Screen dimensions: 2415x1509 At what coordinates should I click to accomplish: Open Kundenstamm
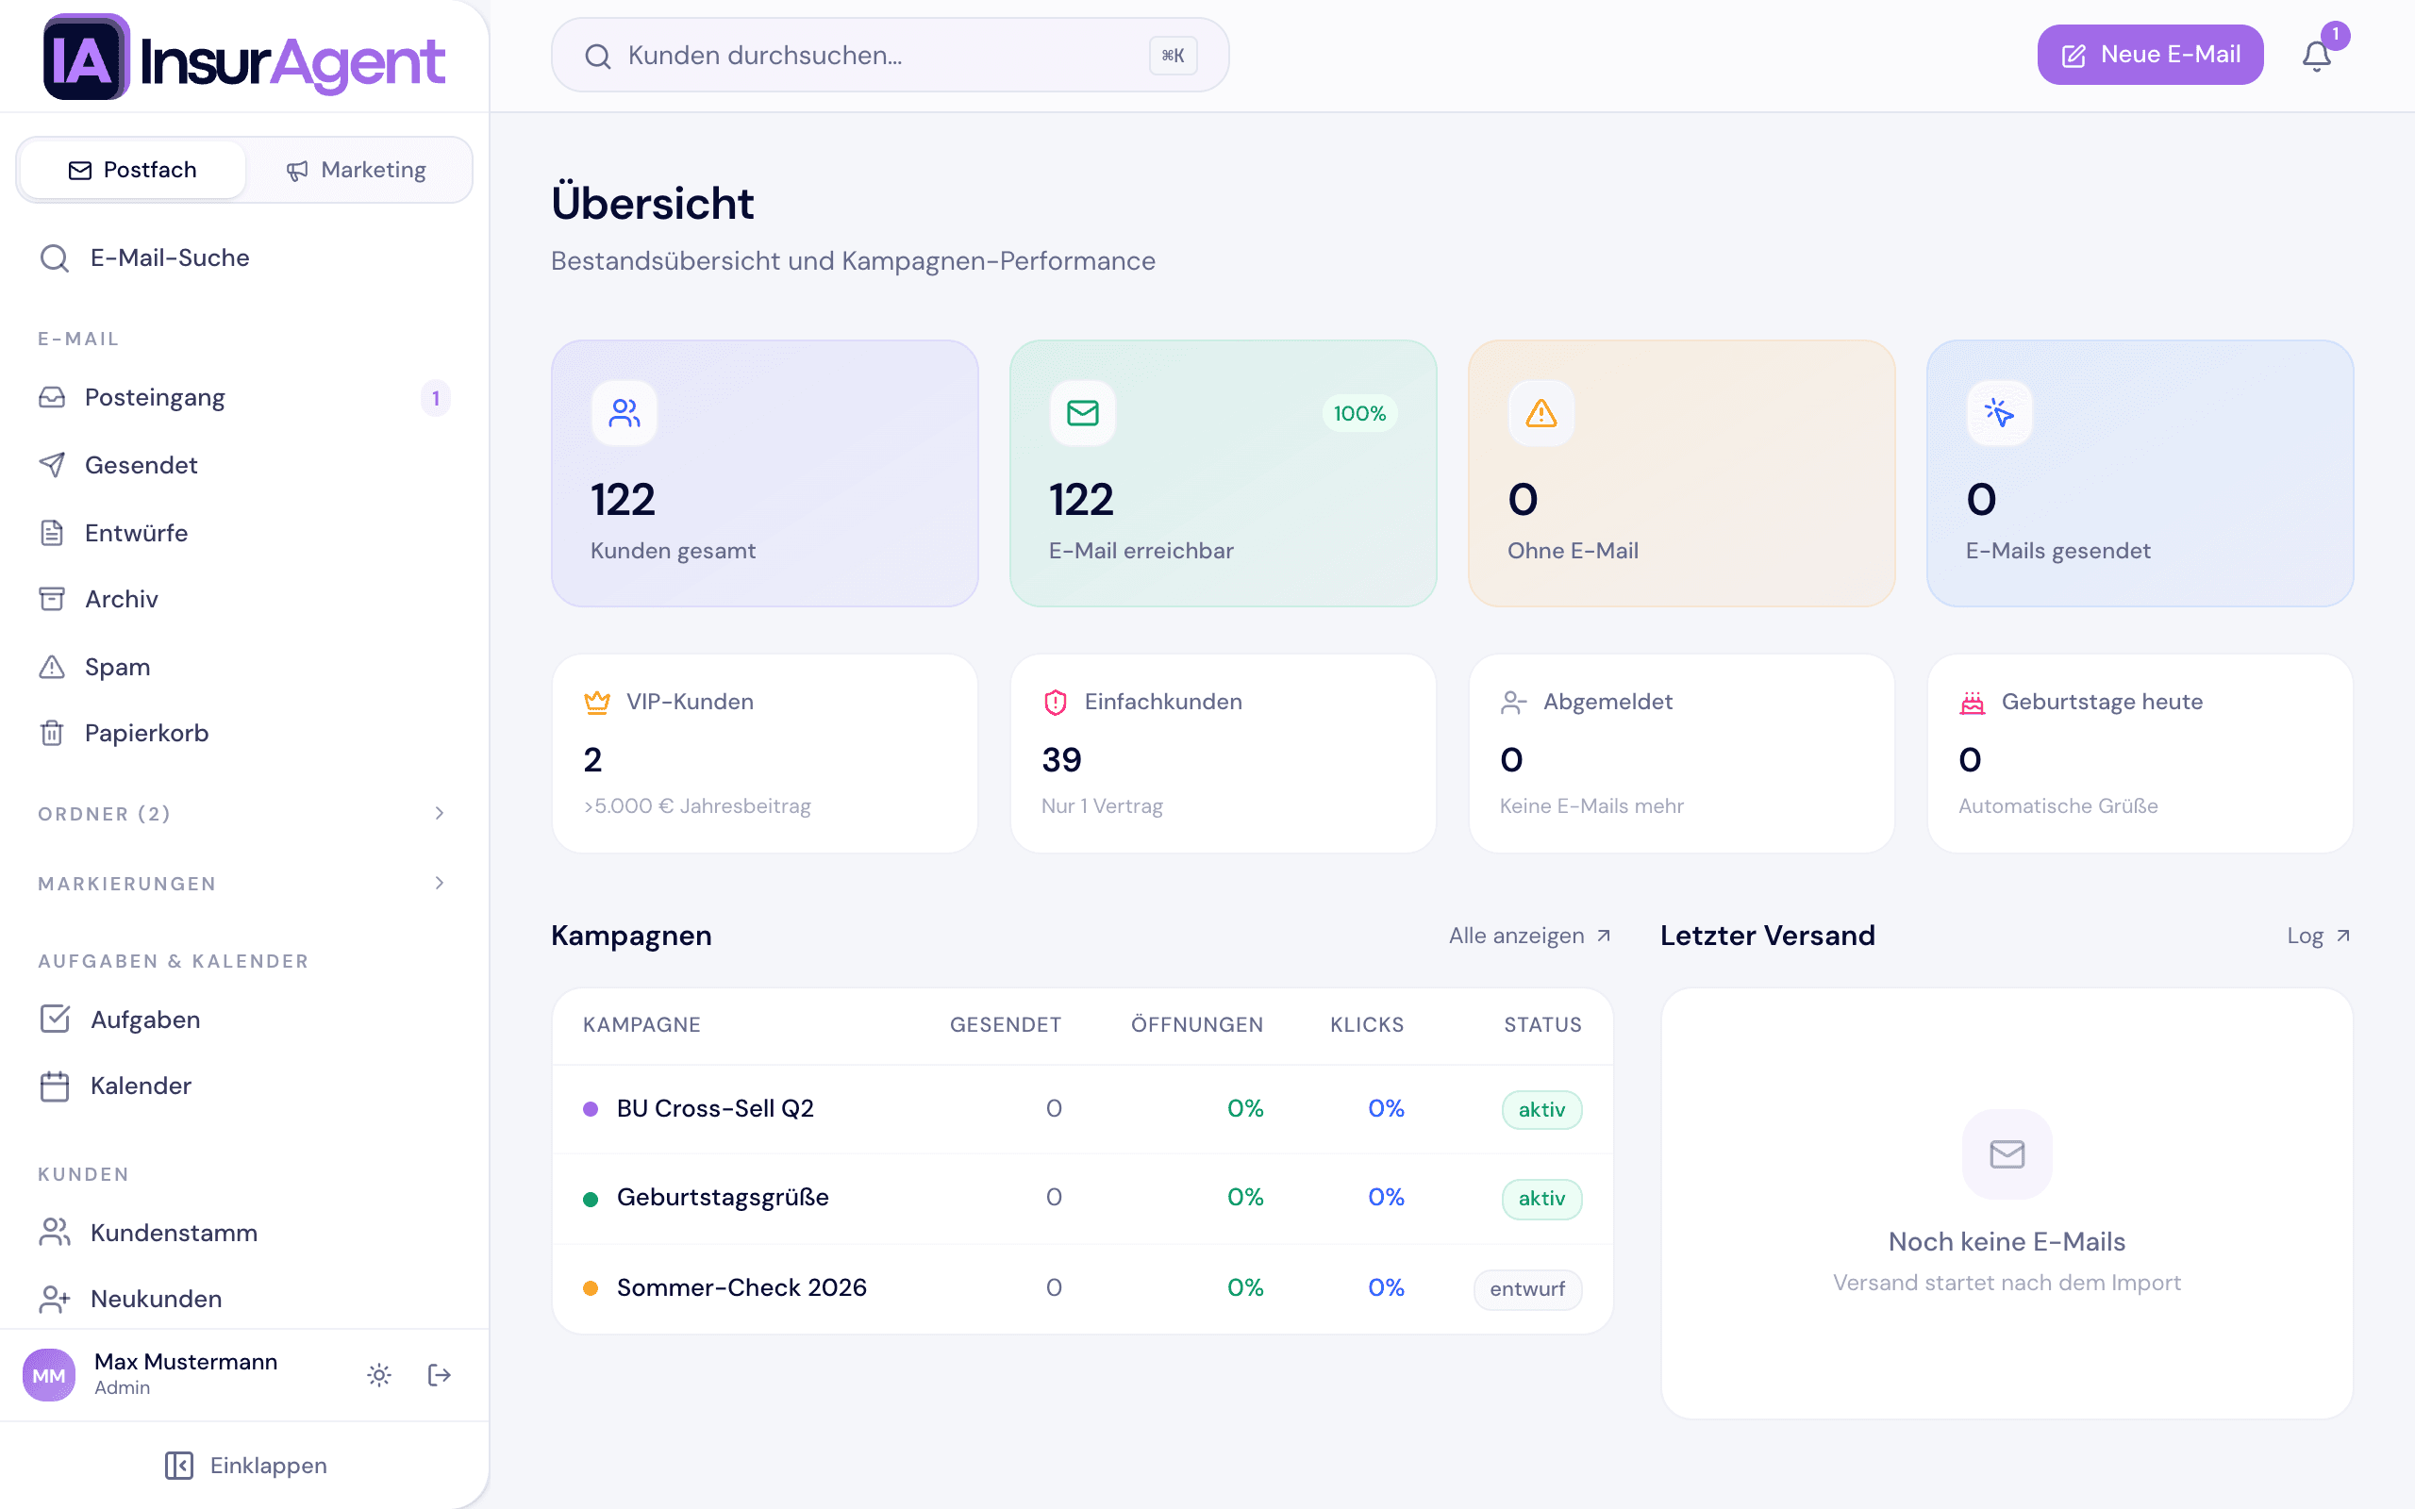tap(243, 1233)
